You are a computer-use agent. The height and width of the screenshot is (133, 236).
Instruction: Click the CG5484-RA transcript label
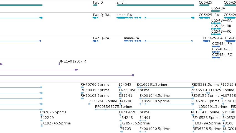(221, 20)
